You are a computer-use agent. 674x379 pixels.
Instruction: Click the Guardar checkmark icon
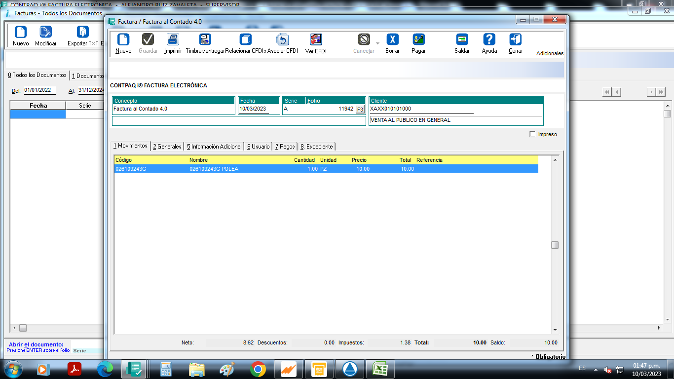pyautogui.click(x=148, y=39)
